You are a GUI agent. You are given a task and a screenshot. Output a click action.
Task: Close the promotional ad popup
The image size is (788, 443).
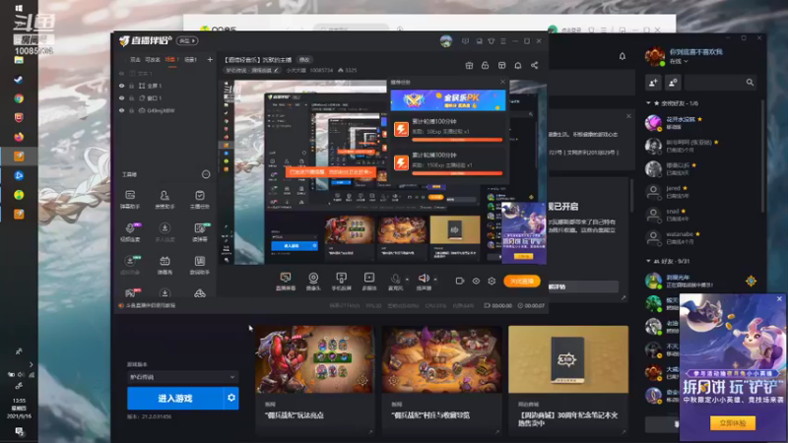point(779,299)
